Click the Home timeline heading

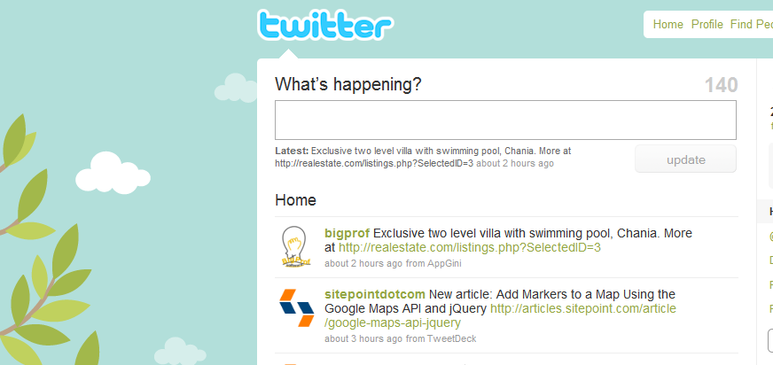295,201
